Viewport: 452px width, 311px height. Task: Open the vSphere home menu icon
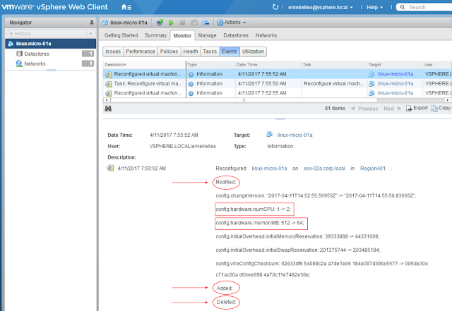pos(126,7)
